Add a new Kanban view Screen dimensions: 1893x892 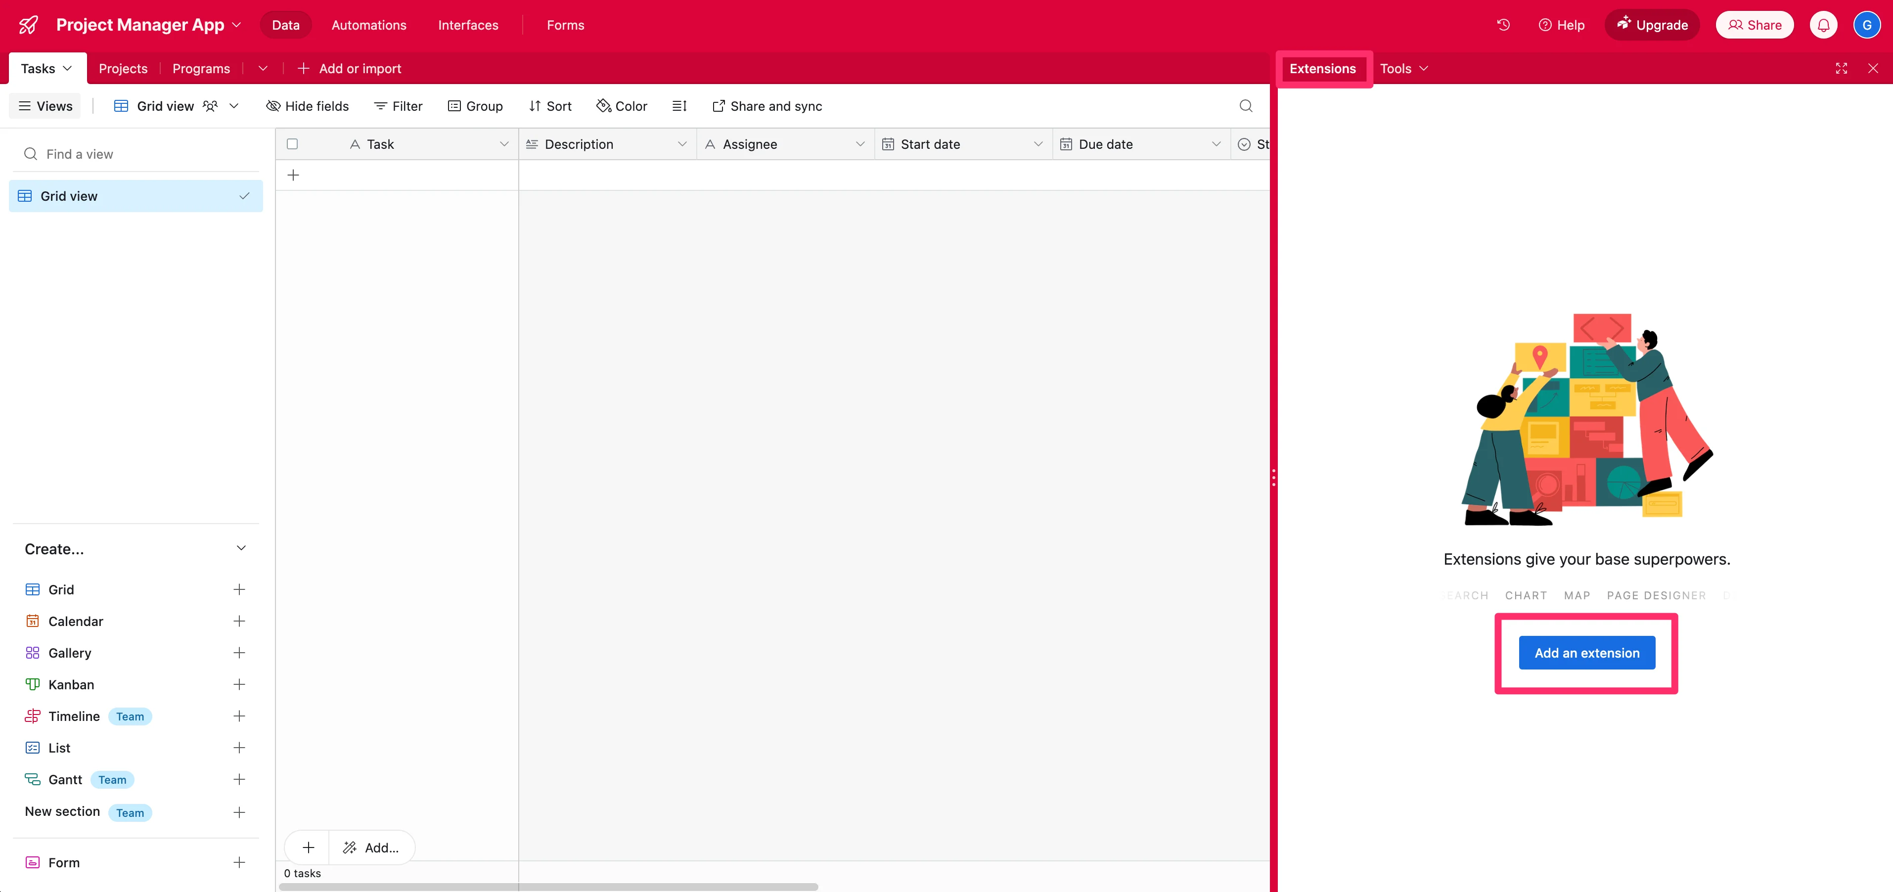239,684
